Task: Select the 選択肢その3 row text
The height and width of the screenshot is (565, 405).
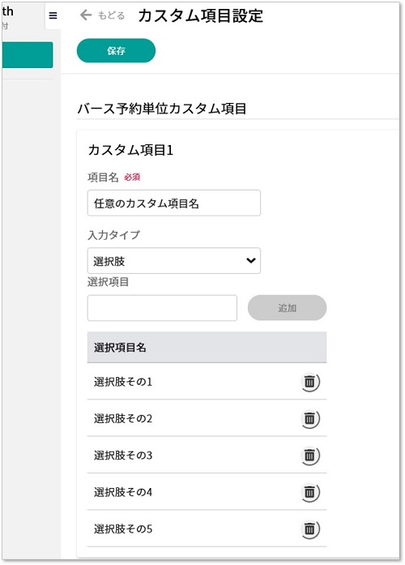Action: [123, 456]
